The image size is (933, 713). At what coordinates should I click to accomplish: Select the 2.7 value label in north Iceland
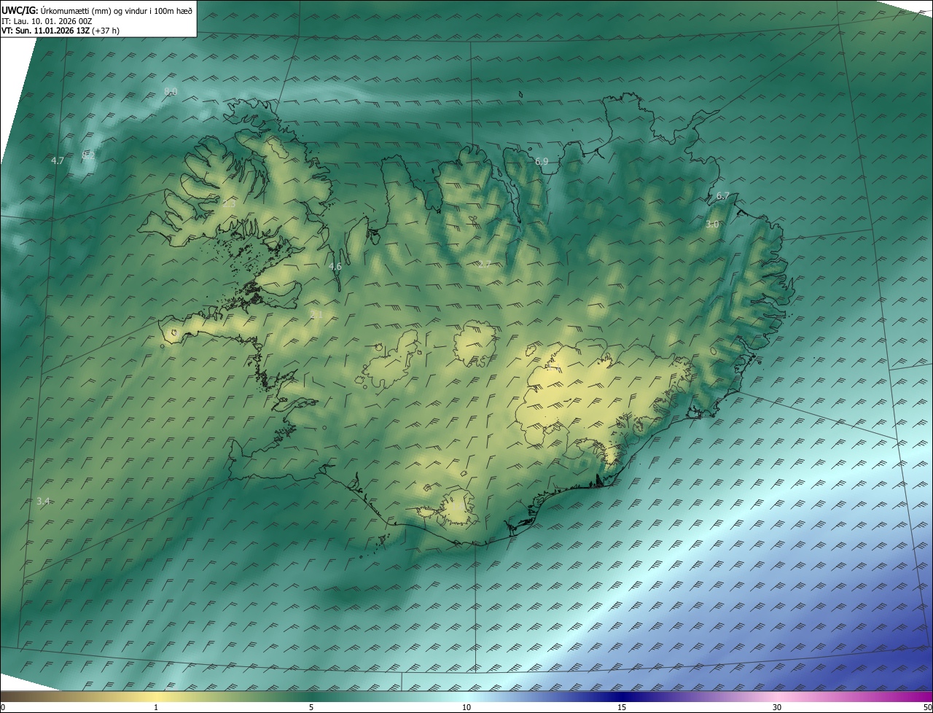coord(484,264)
